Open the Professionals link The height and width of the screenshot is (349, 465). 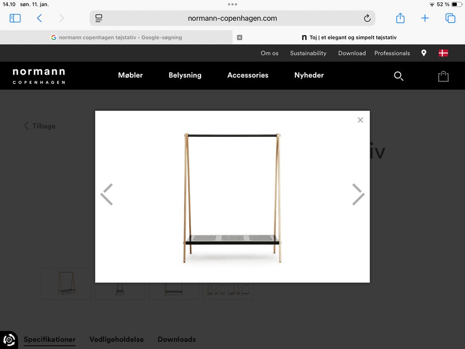(392, 53)
